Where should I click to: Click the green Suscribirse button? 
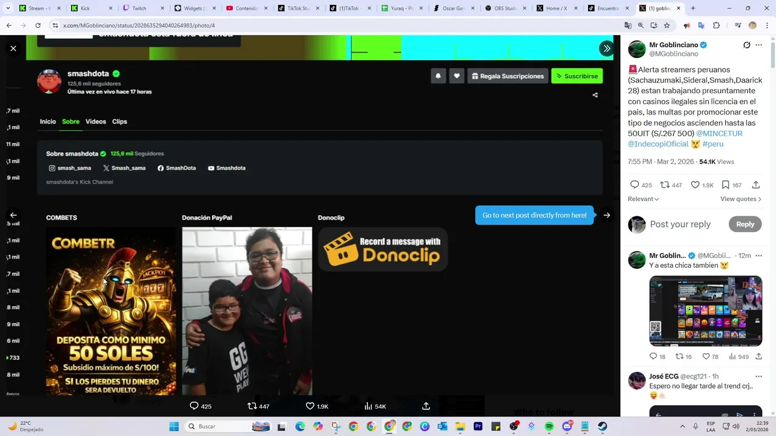coord(577,76)
